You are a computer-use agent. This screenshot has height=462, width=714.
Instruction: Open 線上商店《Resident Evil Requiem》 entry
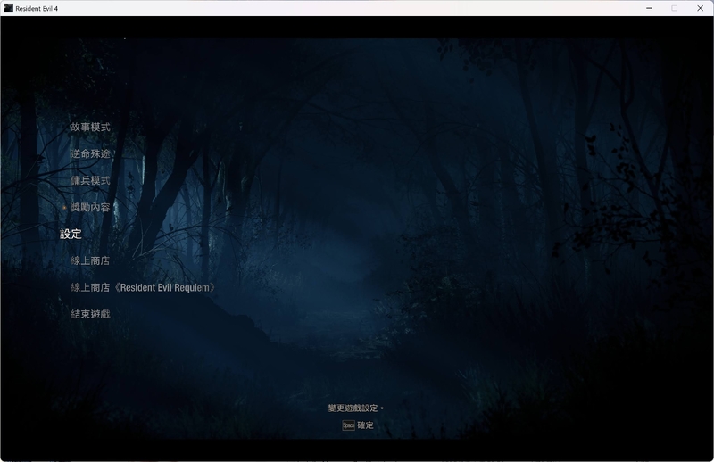[143, 288]
